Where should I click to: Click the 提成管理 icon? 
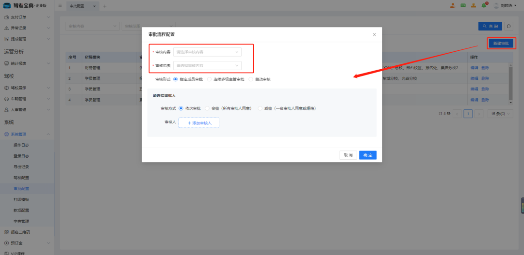click(x=6, y=39)
